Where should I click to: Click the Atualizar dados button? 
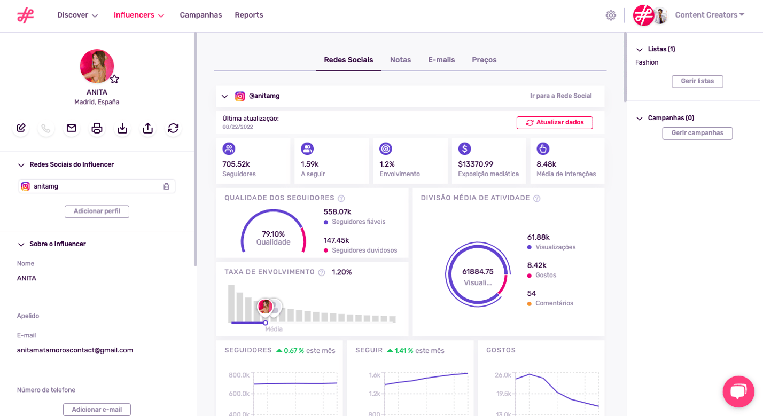click(x=555, y=122)
